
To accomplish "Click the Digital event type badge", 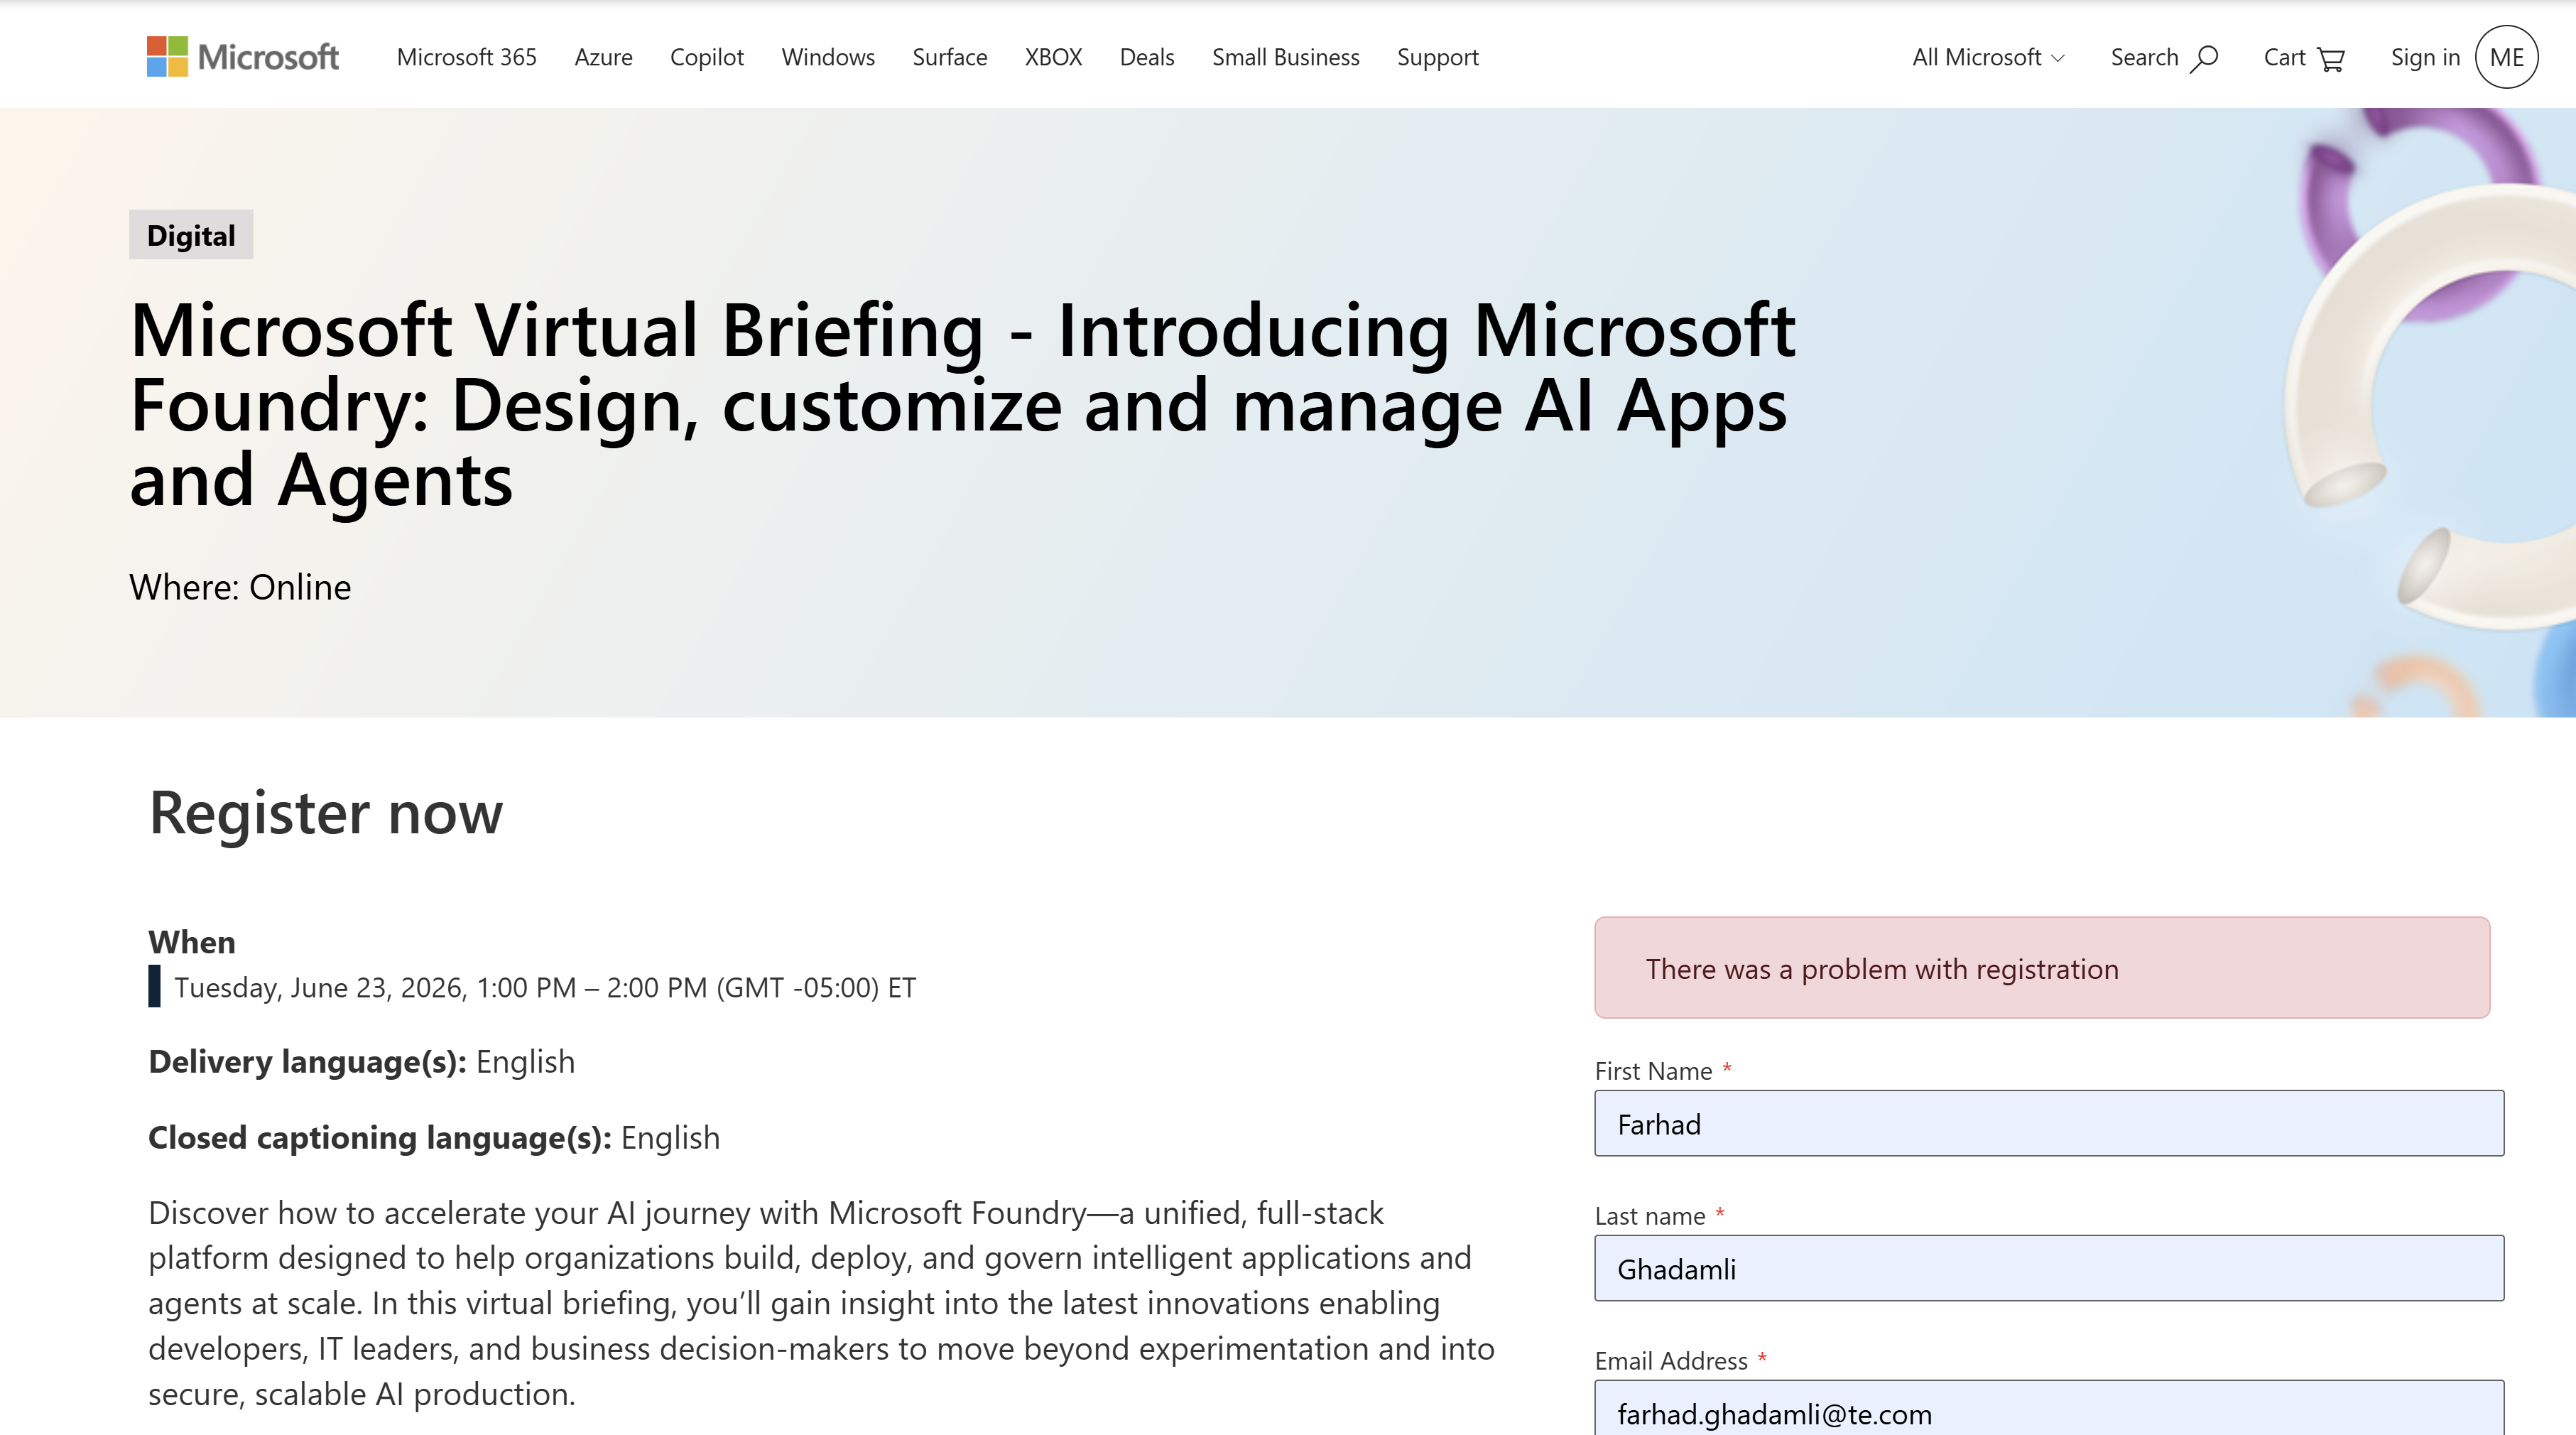I will 191,235.
